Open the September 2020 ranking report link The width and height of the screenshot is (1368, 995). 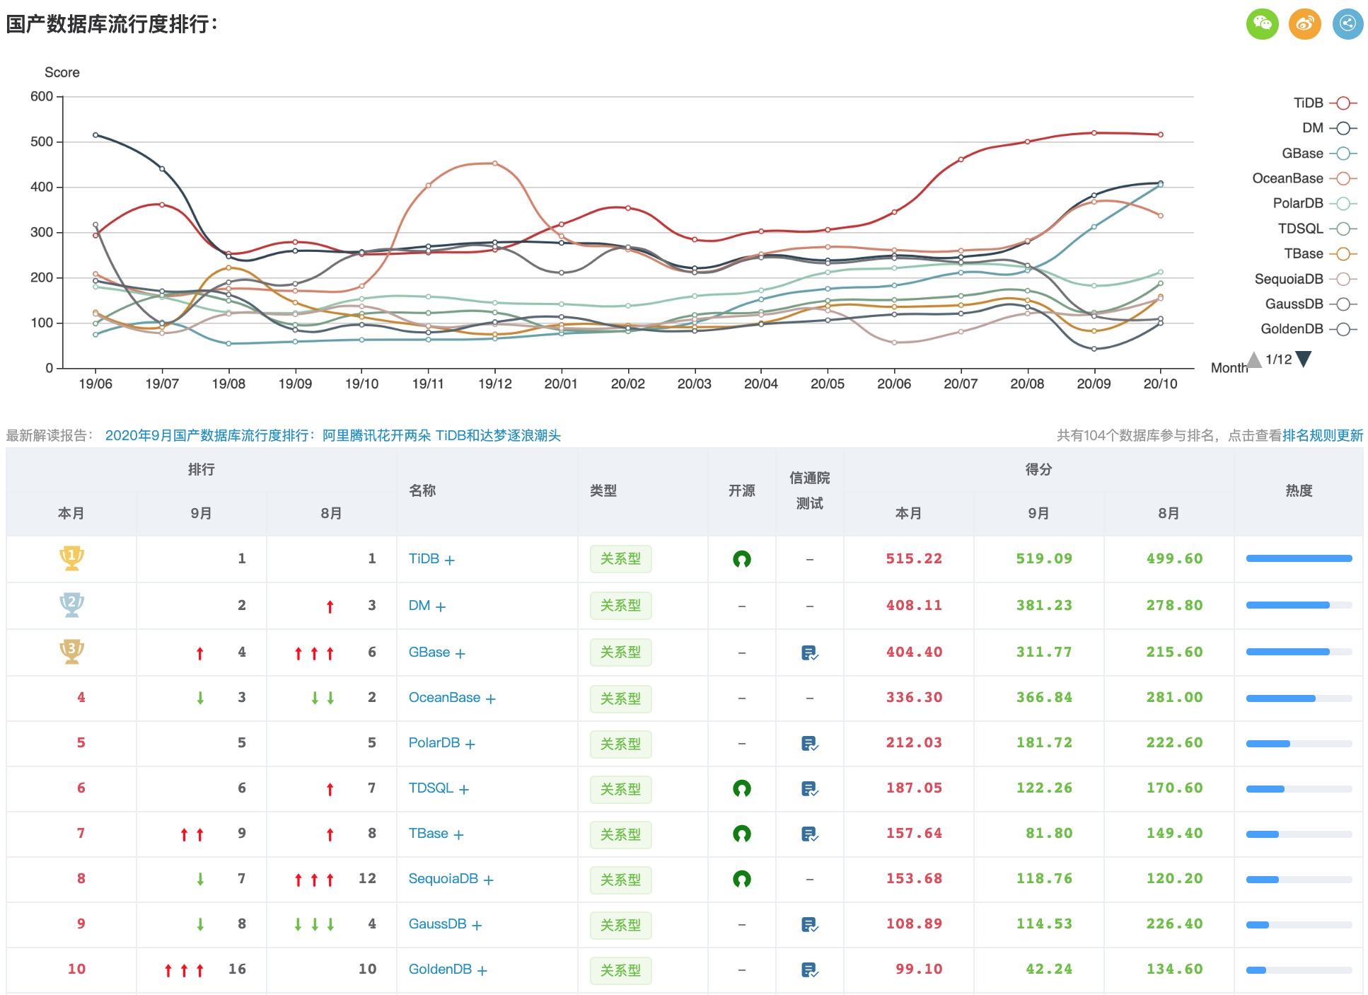[x=332, y=435]
